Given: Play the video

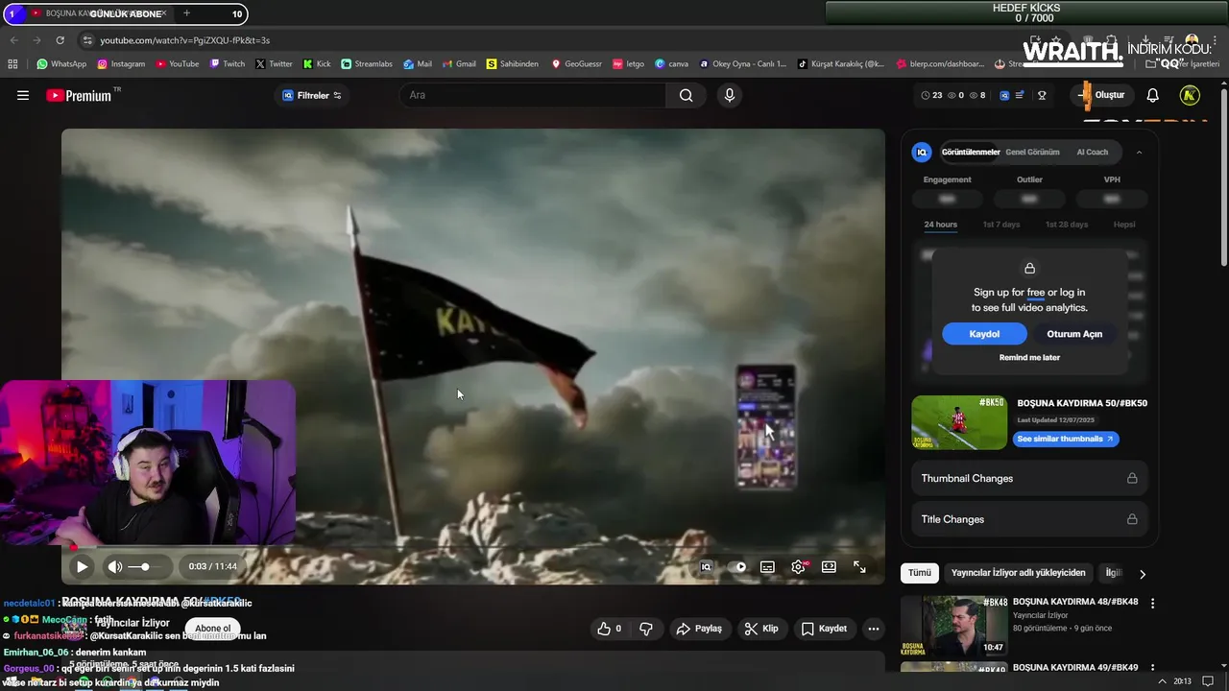Looking at the screenshot, I should [82, 566].
